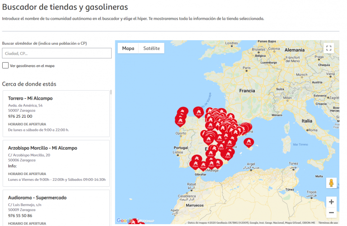Viewport: 347px width, 226px height.
Task: Zoom out the map
Action: click(x=331, y=212)
